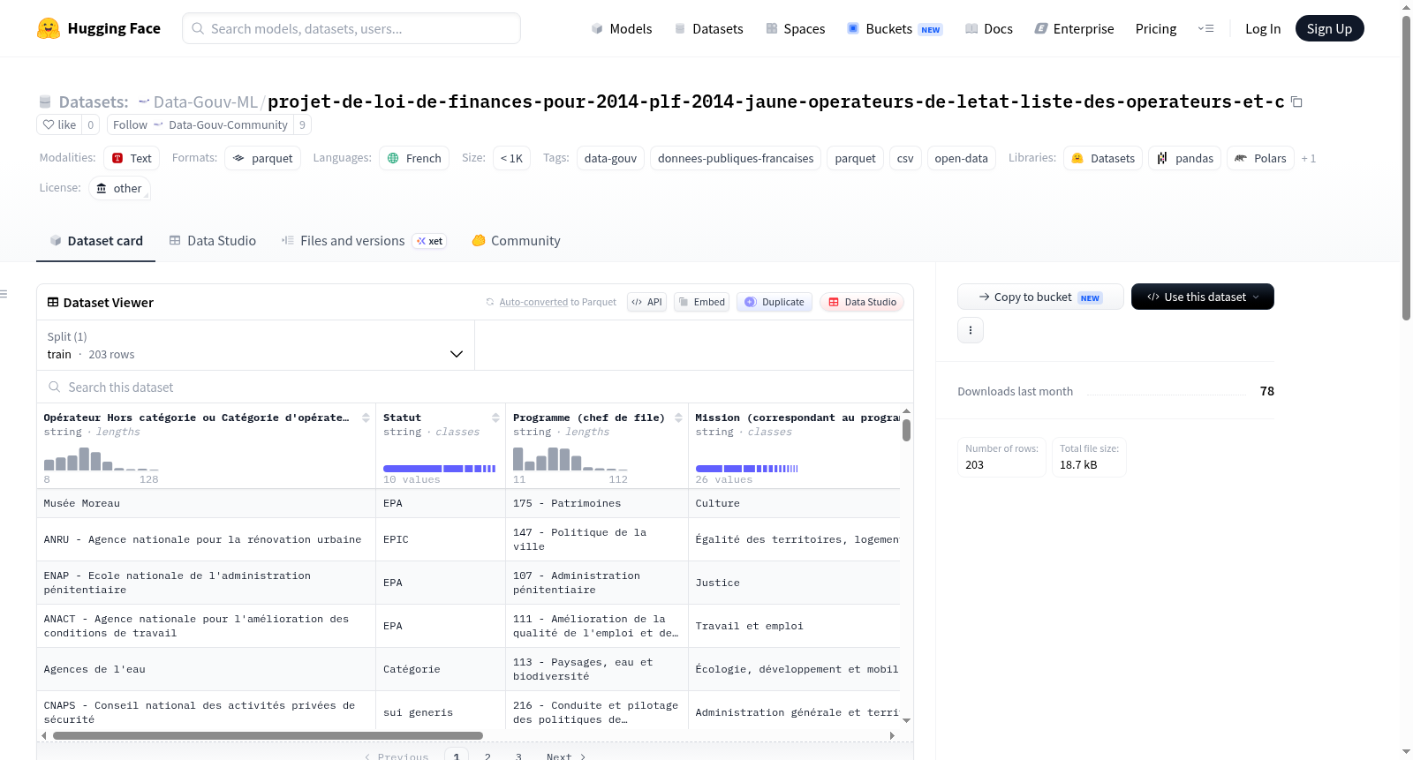Screen dimensions: 1413x760
Task: Click the main search models field
Action: (x=351, y=28)
